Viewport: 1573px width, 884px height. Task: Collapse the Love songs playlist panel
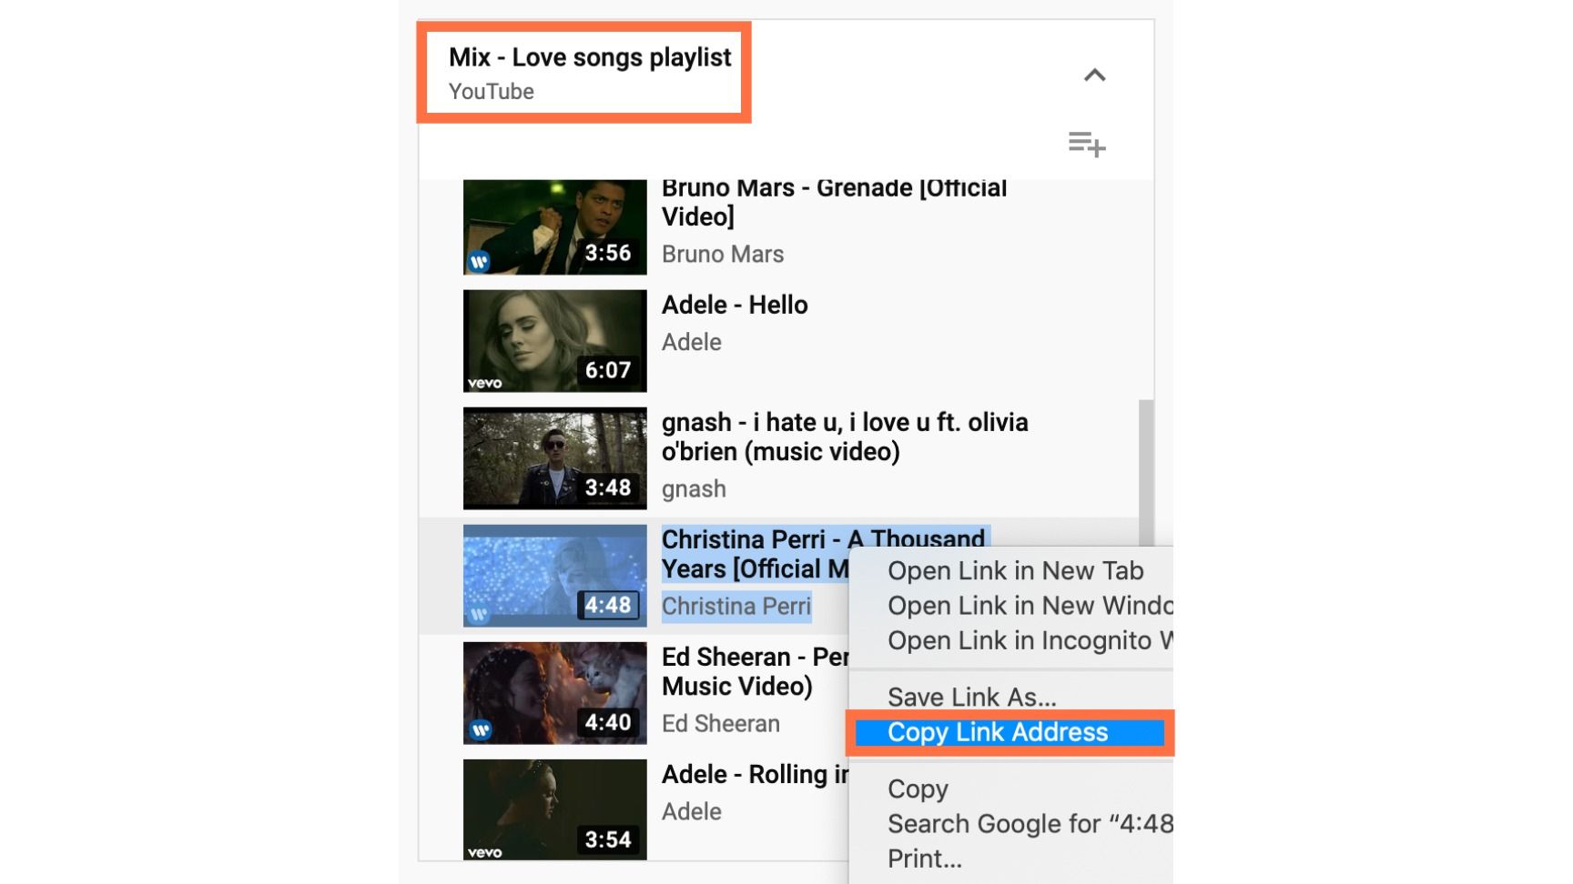click(1094, 75)
